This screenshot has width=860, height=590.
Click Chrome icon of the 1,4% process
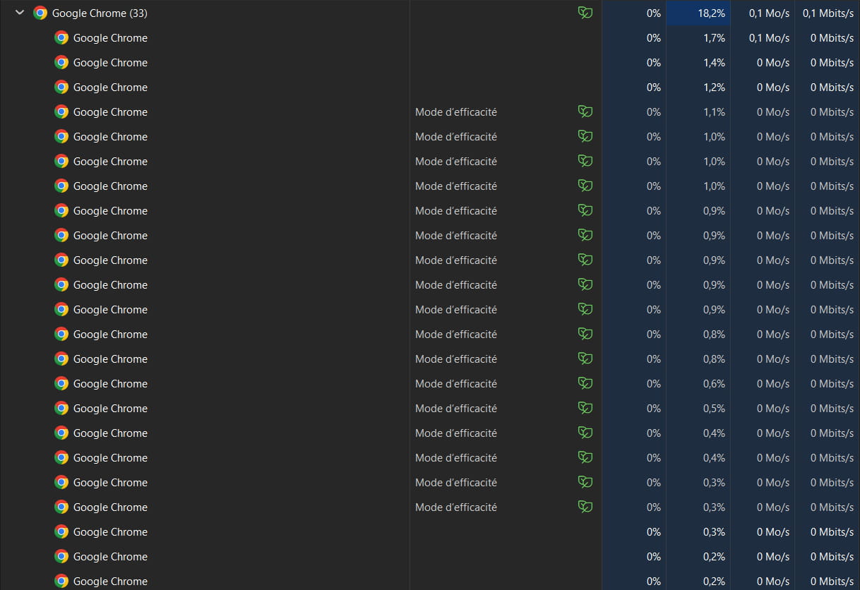click(61, 62)
